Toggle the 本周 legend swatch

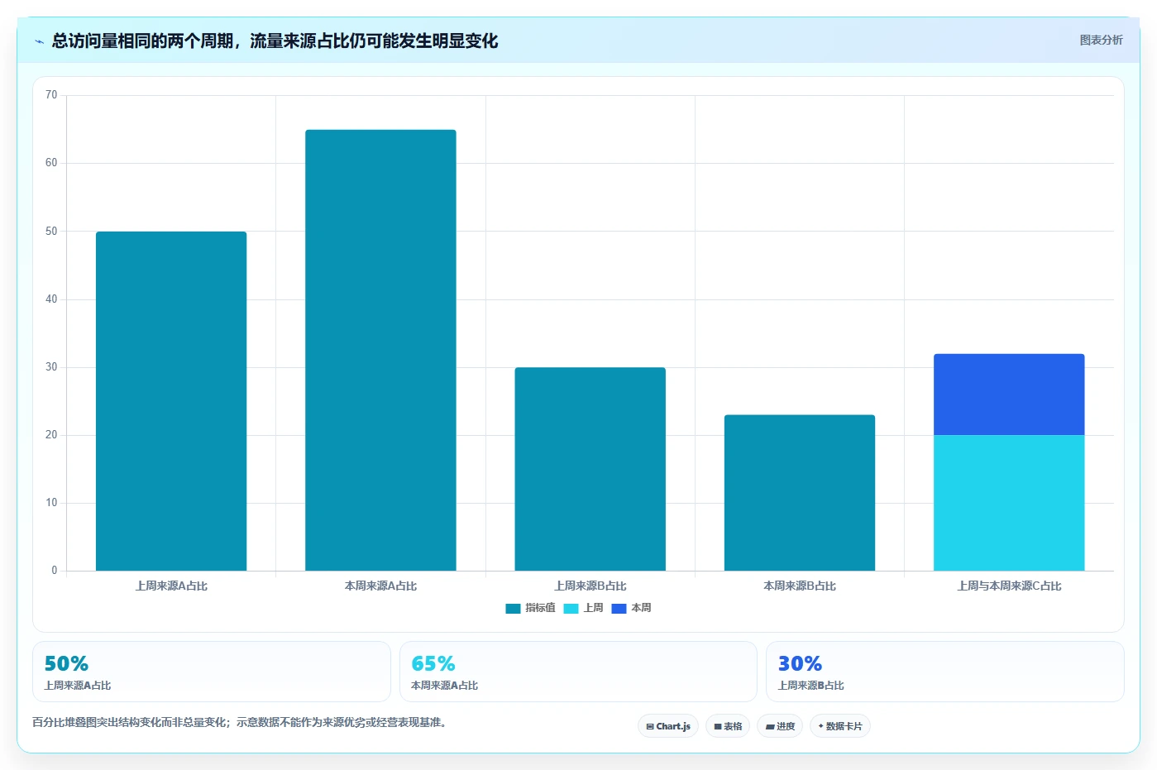[x=619, y=609]
